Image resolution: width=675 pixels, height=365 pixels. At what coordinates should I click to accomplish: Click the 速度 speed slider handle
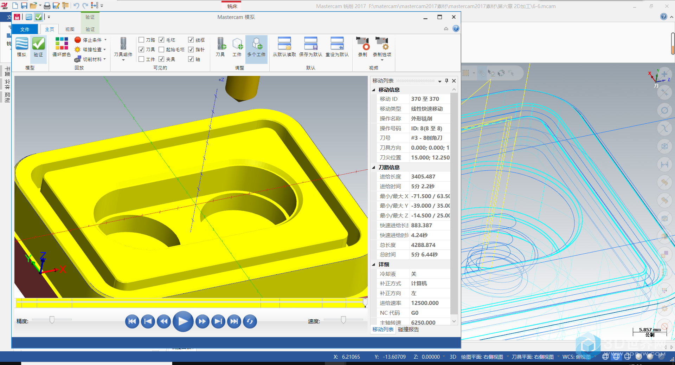(343, 320)
